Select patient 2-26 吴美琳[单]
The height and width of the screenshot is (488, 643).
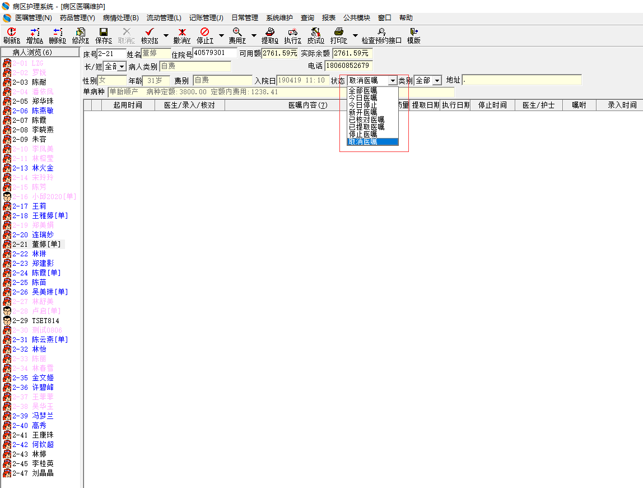[40, 292]
